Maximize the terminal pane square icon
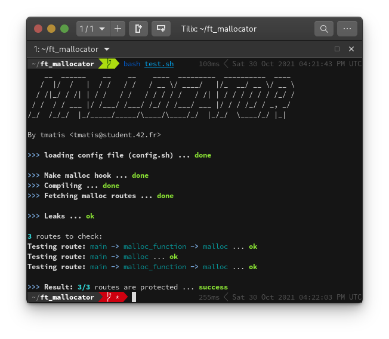389x339 pixels. (337, 49)
